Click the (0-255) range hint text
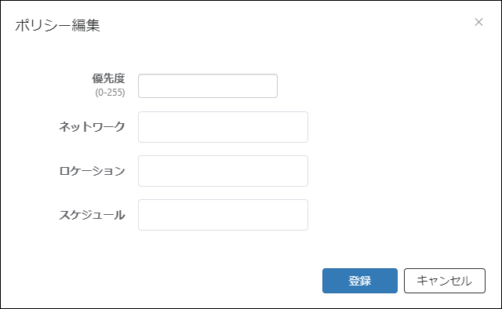Viewport: 502px width, 309px height. tap(110, 93)
